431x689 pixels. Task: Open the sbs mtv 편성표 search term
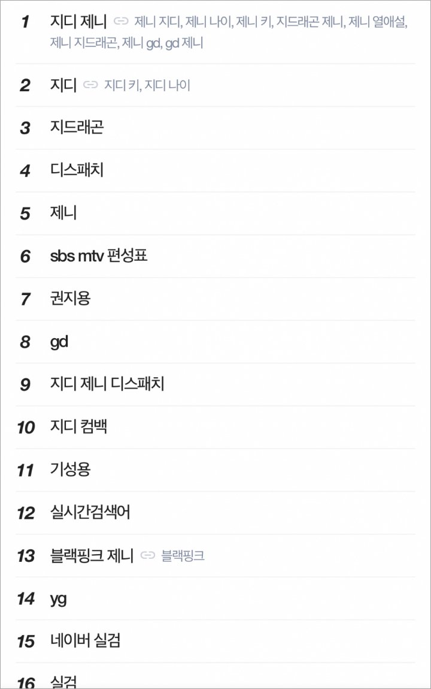click(x=99, y=255)
